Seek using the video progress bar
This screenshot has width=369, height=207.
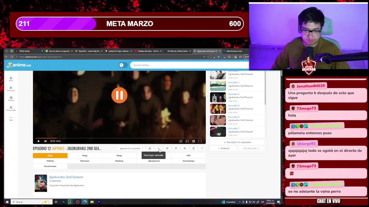point(119,138)
